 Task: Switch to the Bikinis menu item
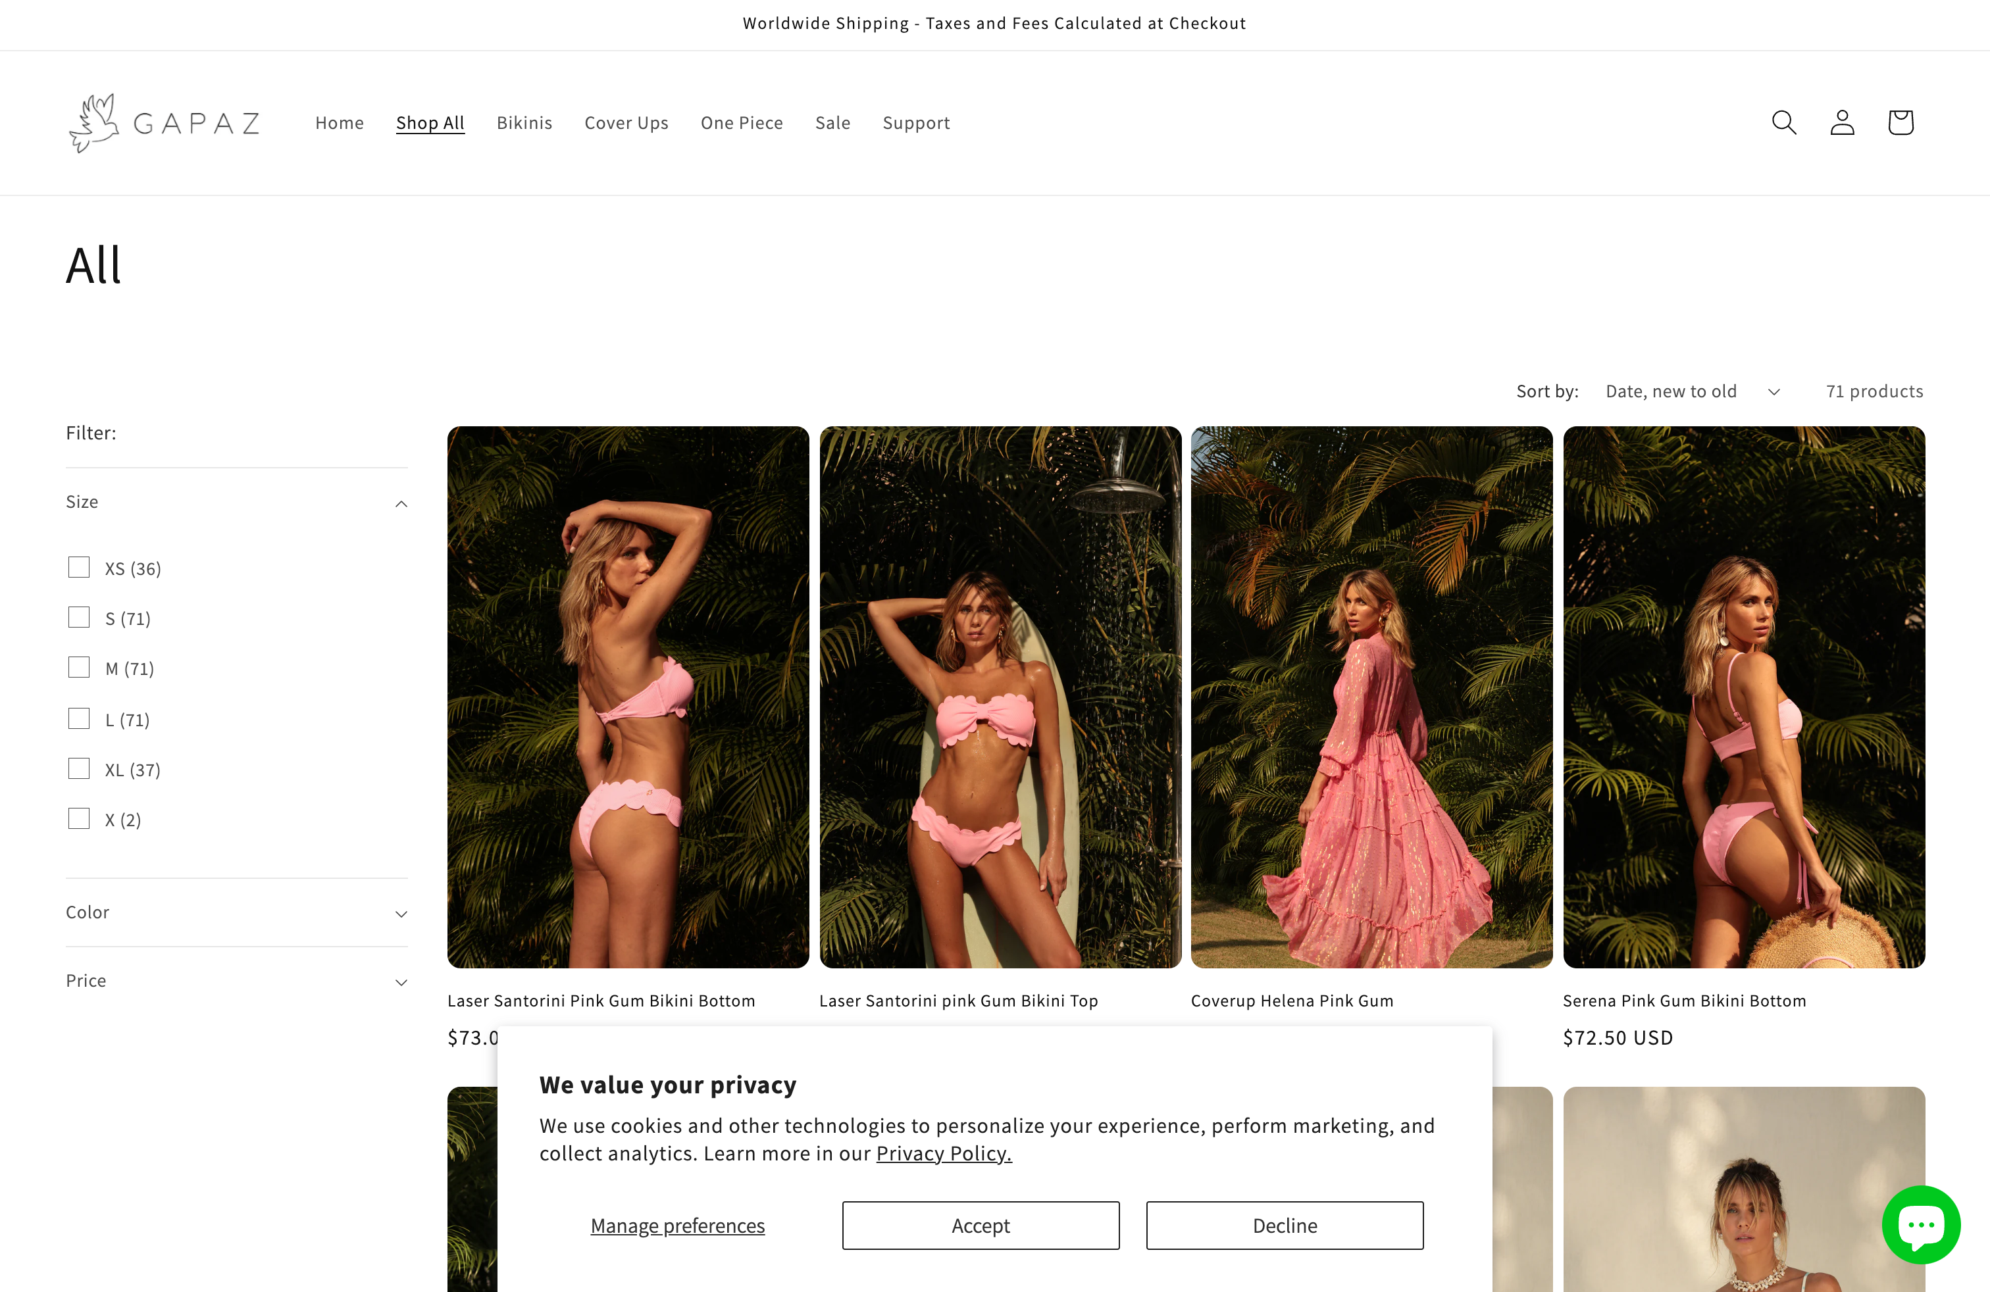coord(524,123)
